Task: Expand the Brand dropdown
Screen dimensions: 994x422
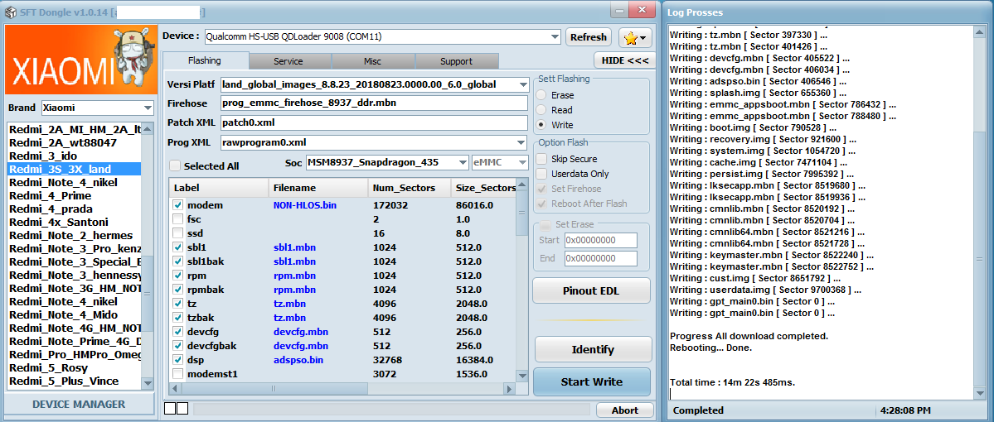Action: (x=148, y=108)
